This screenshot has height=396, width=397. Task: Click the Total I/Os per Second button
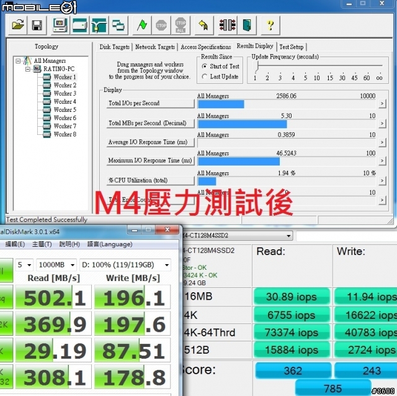(x=150, y=103)
